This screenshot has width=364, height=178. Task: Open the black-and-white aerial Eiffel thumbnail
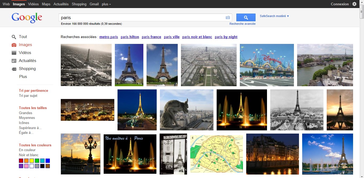click(86, 65)
